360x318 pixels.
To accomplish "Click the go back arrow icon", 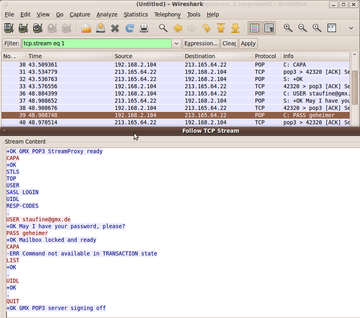I will (177, 28).
